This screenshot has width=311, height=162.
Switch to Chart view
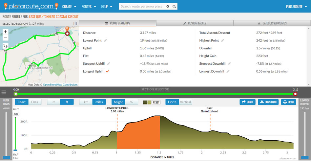(x=22, y=102)
